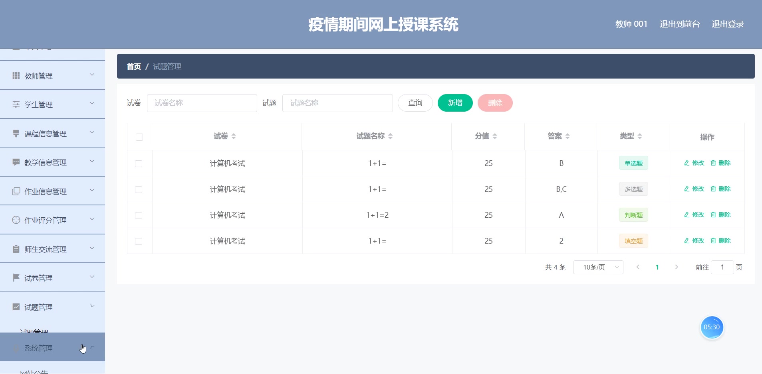Viewport: 762px width, 374px height.
Task: Expand the 课程信息管理 menu chevron
Action: 92,132
